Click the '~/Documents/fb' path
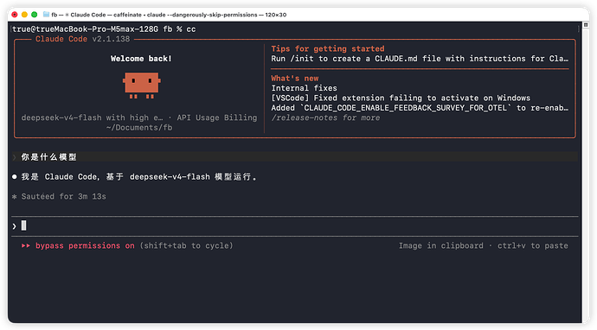The height and width of the screenshot is (330, 597). pos(139,128)
